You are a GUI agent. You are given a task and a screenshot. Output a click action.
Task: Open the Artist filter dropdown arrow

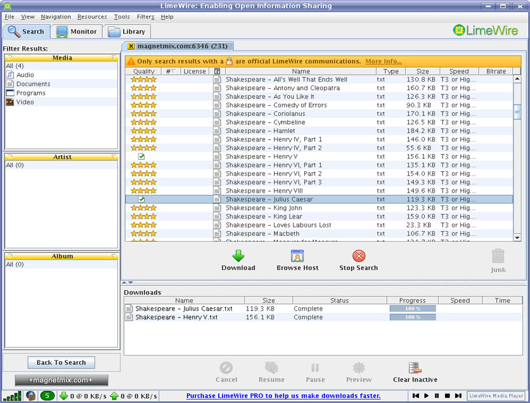(x=114, y=157)
